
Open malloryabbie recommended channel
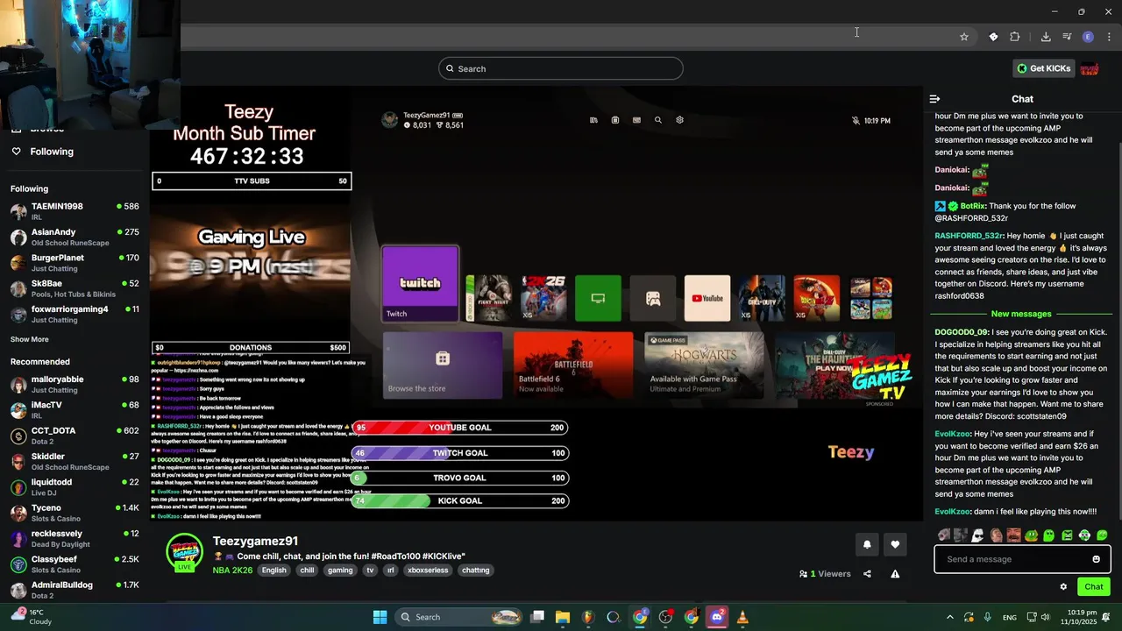click(75, 384)
